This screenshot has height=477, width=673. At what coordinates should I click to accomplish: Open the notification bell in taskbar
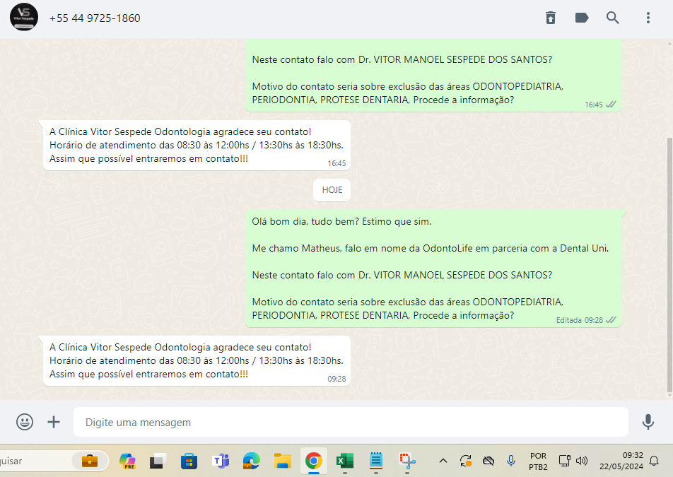pos(654,461)
